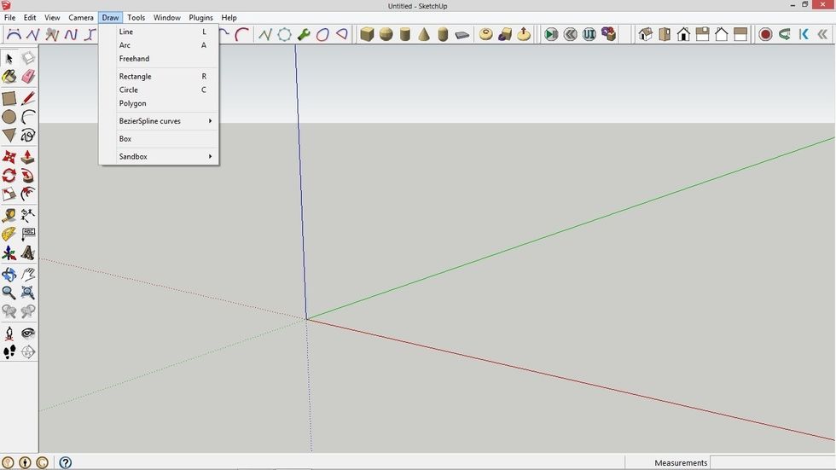Viewport: 836px width, 470px height.
Task: Select the pink Eraser tool
Action: pyautogui.click(x=27, y=77)
